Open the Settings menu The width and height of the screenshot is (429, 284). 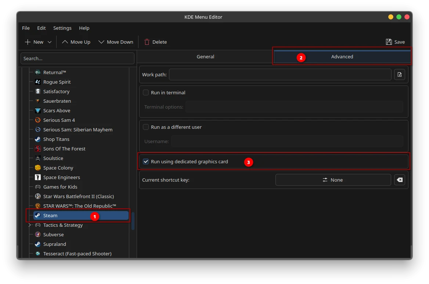pos(62,28)
